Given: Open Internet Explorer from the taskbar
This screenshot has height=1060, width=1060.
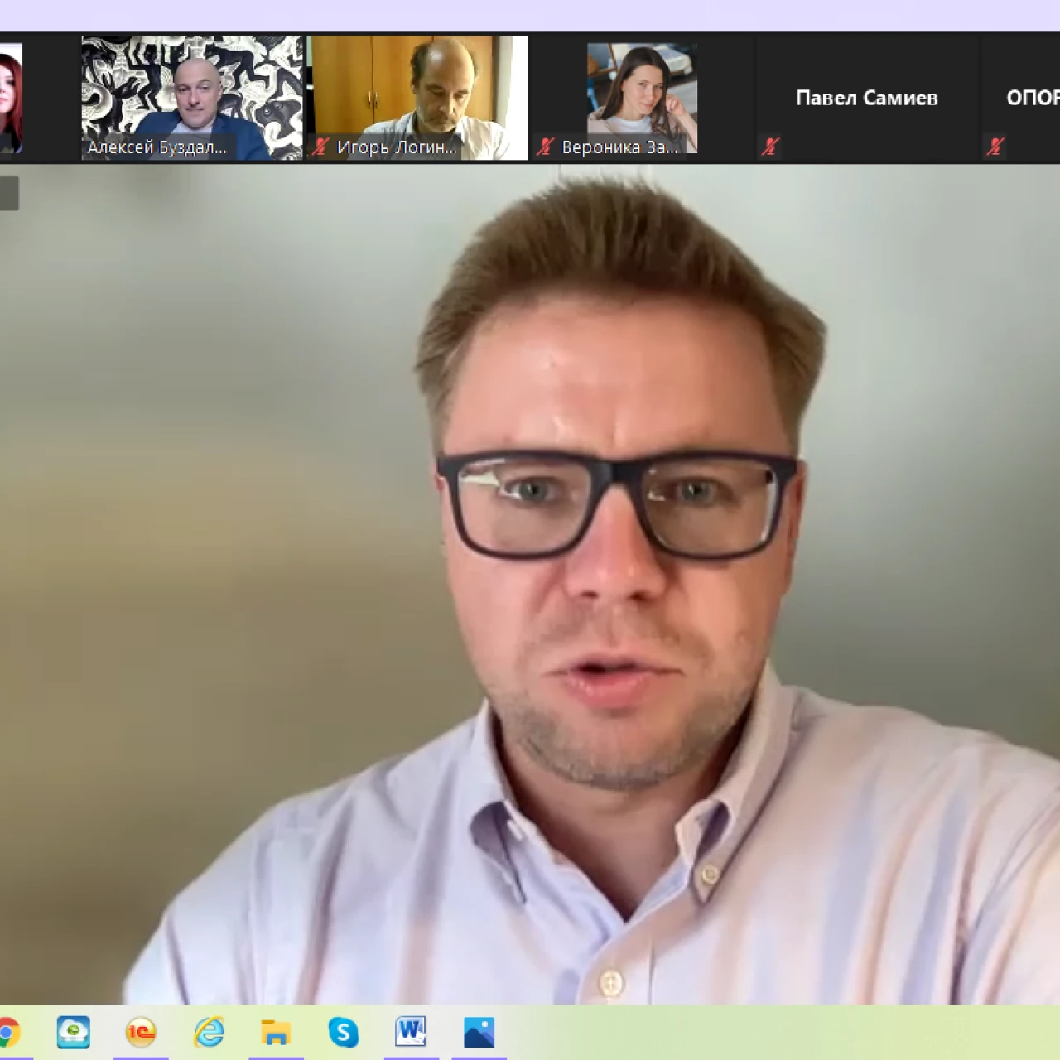Looking at the screenshot, I should 209,1033.
